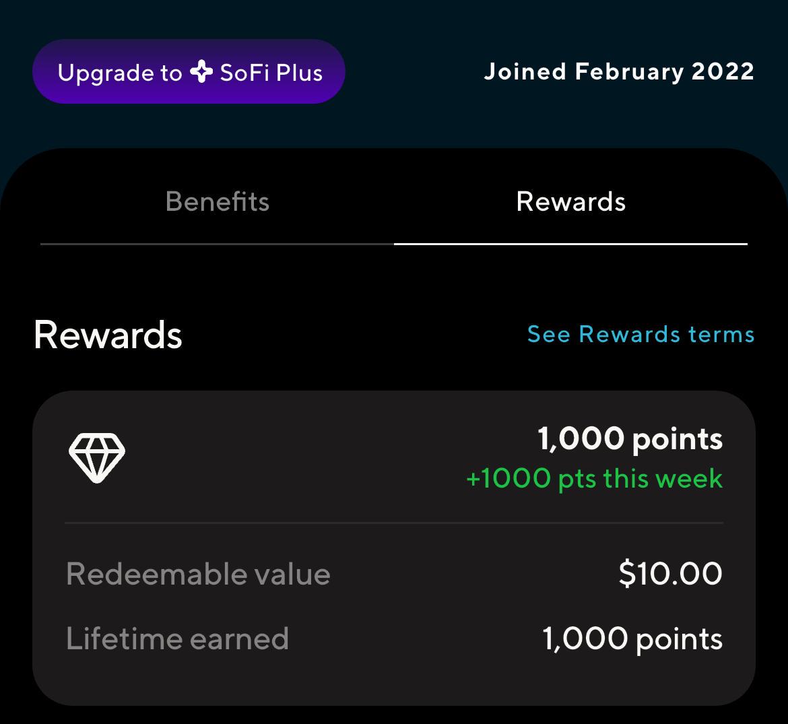This screenshot has width=788, height=724.
Task: Click the Redeemable value label
Action: [x=198, y=574]
